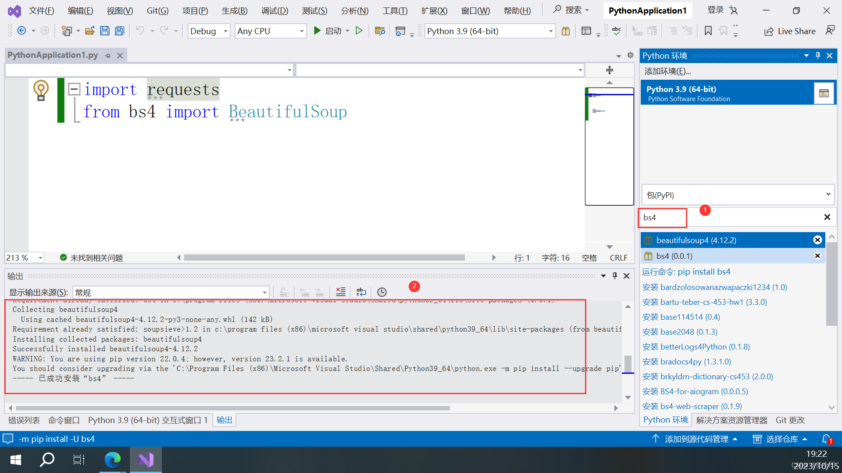This screenshot has width=842, height=473.
Task: Click 添加环境(E)... link
Action: [667, 71]
